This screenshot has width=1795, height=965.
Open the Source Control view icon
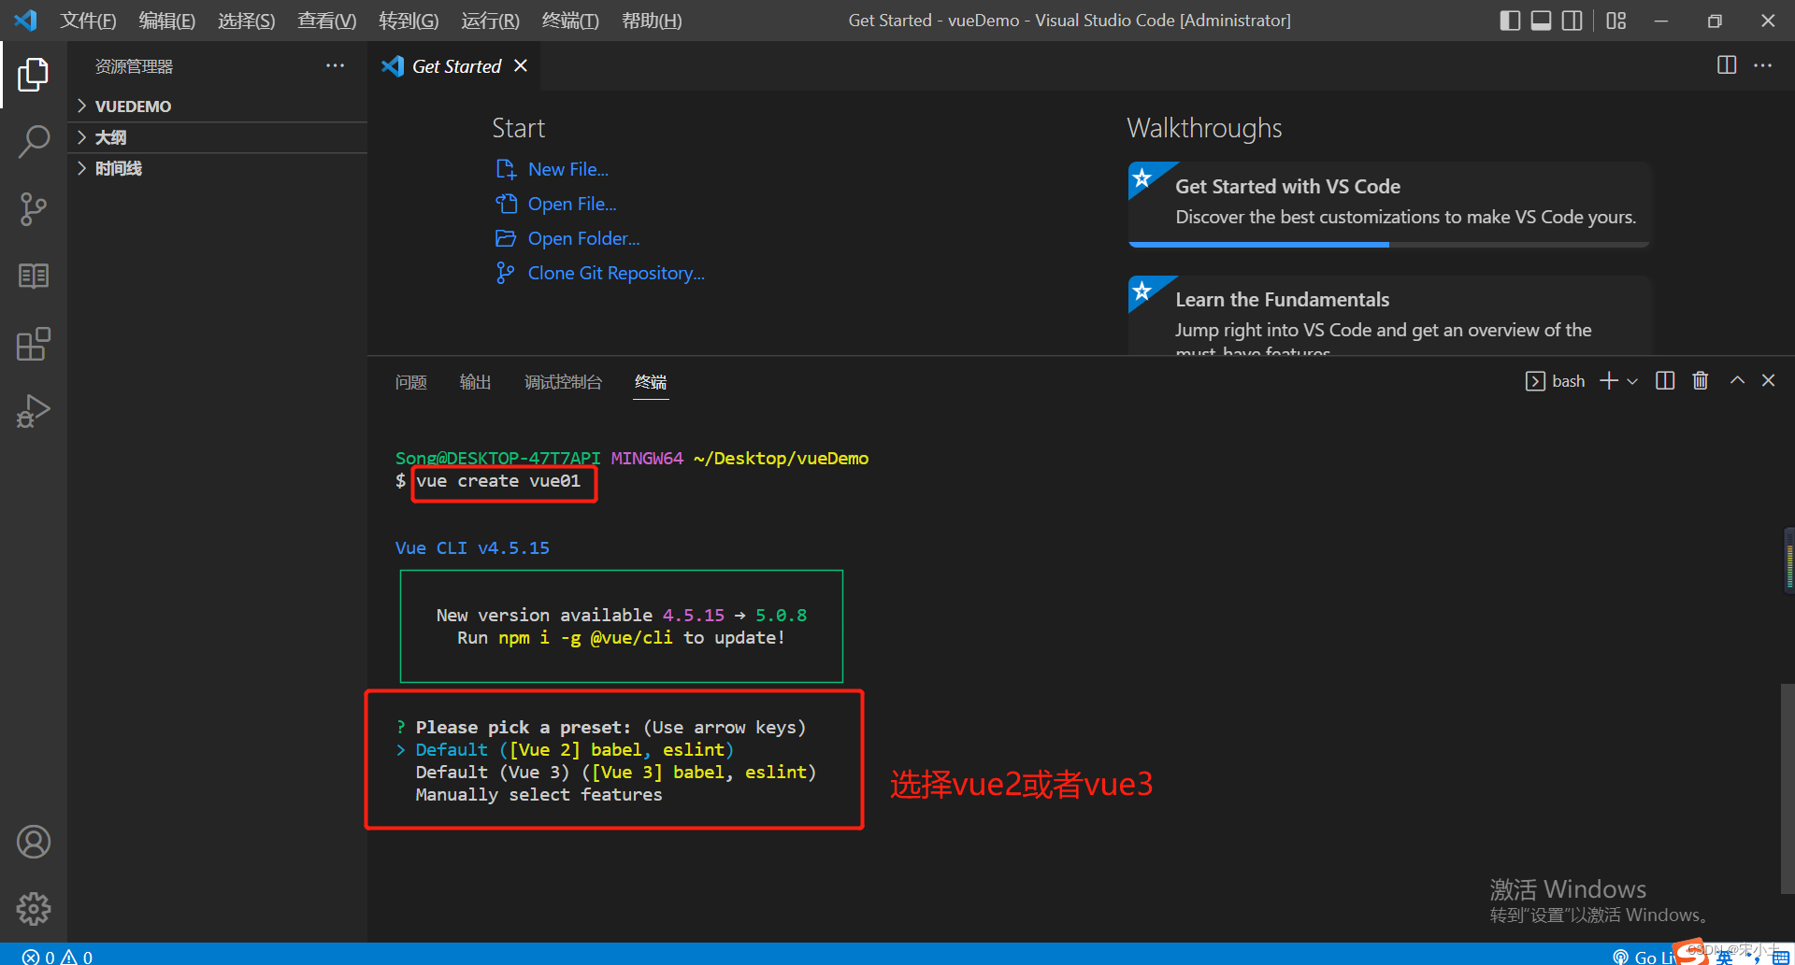(34, 209)
